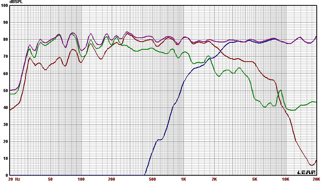The image size is (321, 183).
Task: Click the 2K frequency label
Action: (214, 179)
